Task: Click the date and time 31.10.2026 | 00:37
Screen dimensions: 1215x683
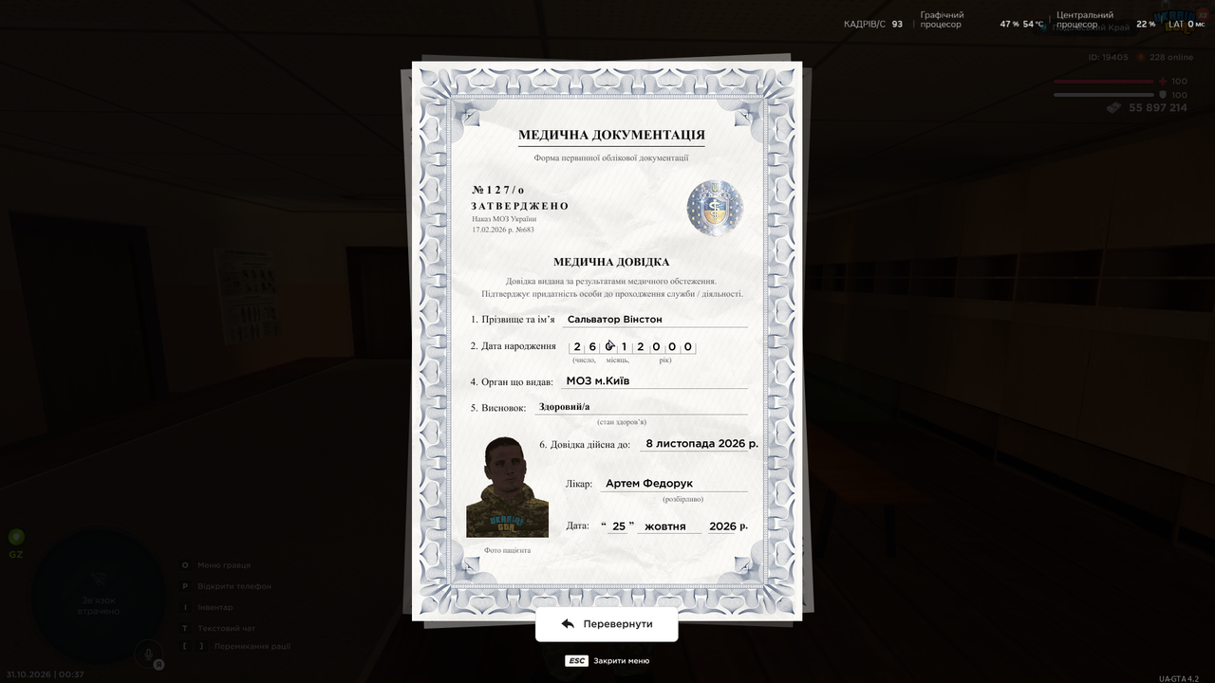Action: point(46,674)
